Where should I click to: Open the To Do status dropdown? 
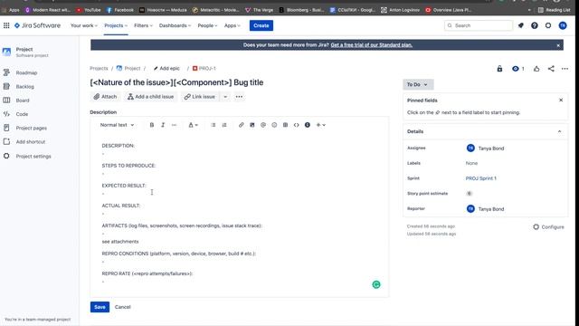pos(418,84)
